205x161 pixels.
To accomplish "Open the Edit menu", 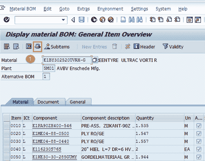I will pos(47,9).
